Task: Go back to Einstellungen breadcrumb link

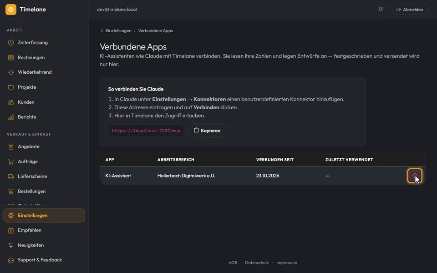Action: point(118,30)
